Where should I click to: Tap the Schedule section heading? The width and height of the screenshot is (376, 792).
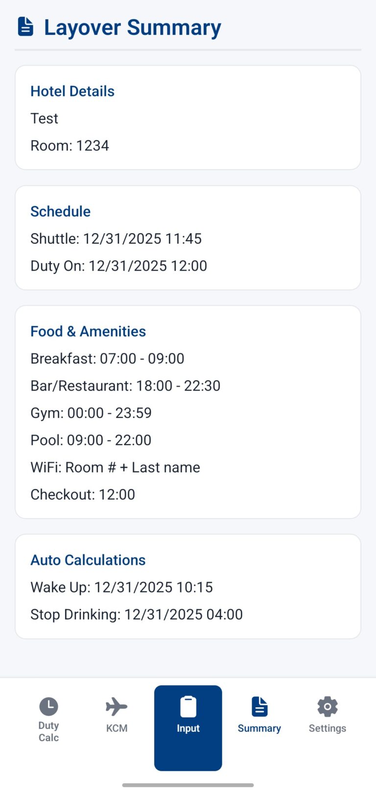point(61,211)
